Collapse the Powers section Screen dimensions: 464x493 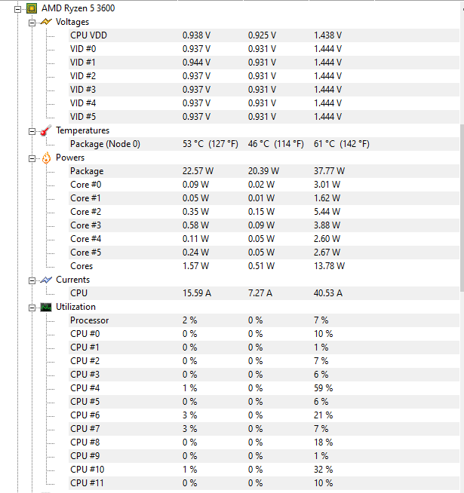coord(32,158)
